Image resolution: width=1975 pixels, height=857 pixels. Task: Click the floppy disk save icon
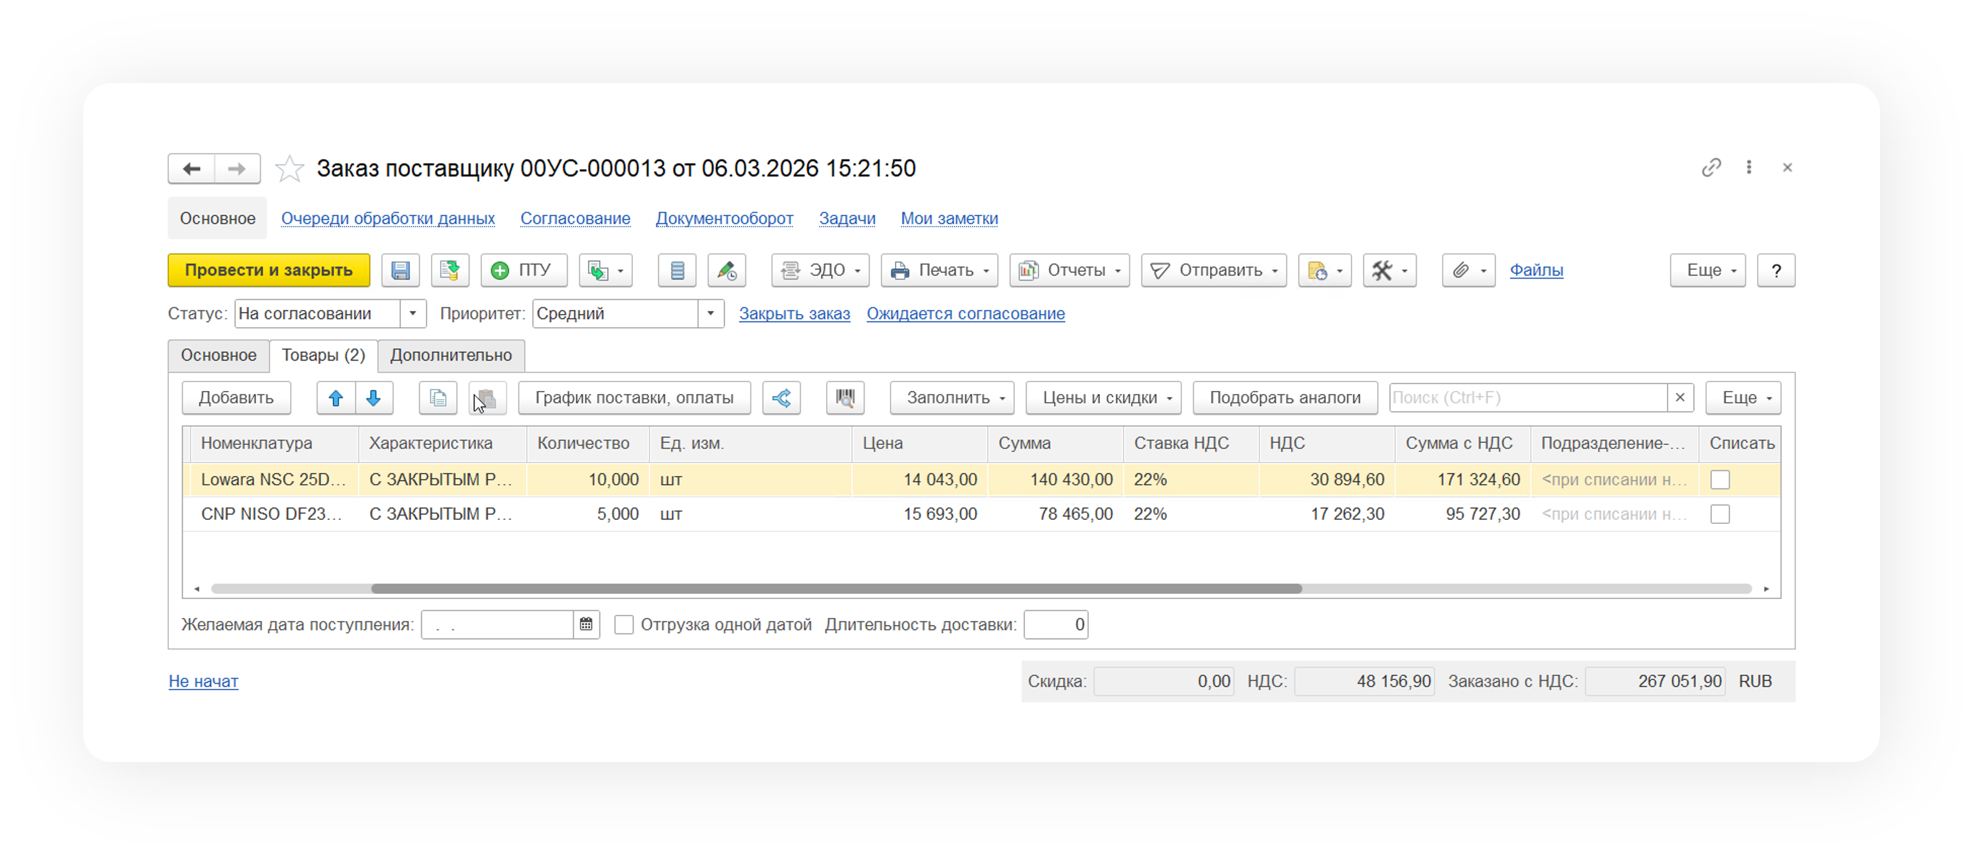click(400, 271)
